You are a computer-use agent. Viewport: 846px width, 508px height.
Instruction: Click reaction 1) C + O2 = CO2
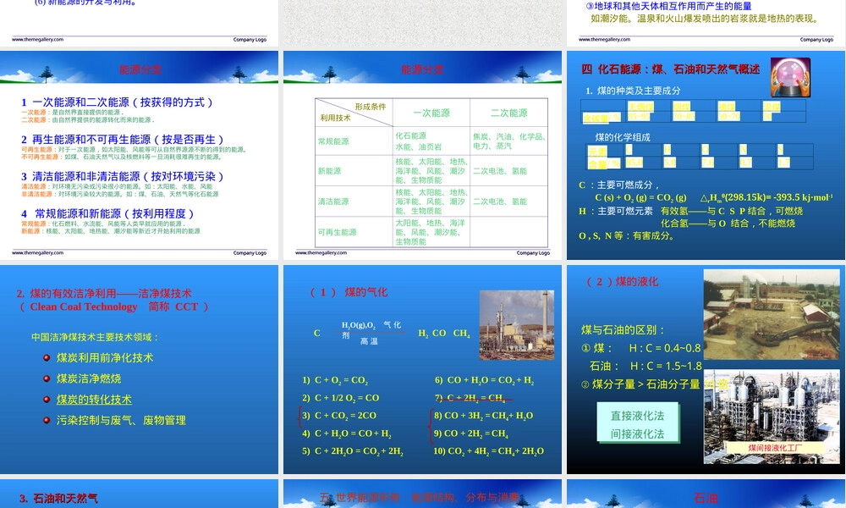pos(334,380)
